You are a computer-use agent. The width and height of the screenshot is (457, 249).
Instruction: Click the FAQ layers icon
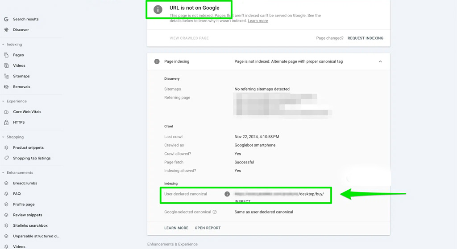[x=6, y=194]
